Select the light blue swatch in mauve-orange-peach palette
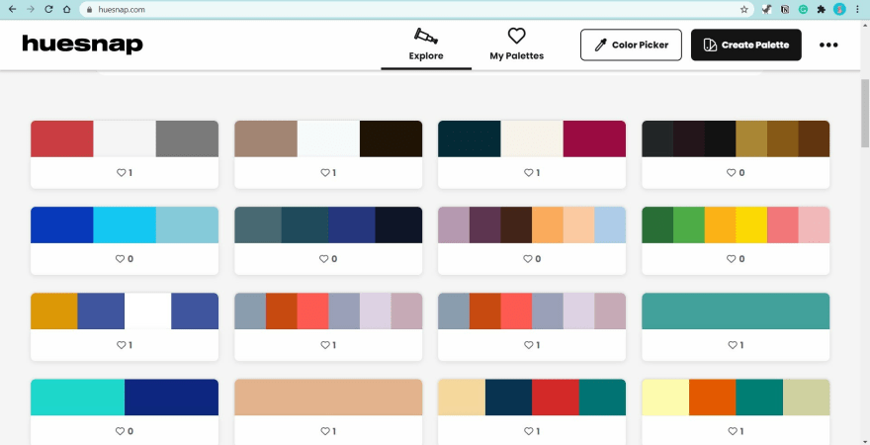870x445 pixels. click(x=610, y=224)
